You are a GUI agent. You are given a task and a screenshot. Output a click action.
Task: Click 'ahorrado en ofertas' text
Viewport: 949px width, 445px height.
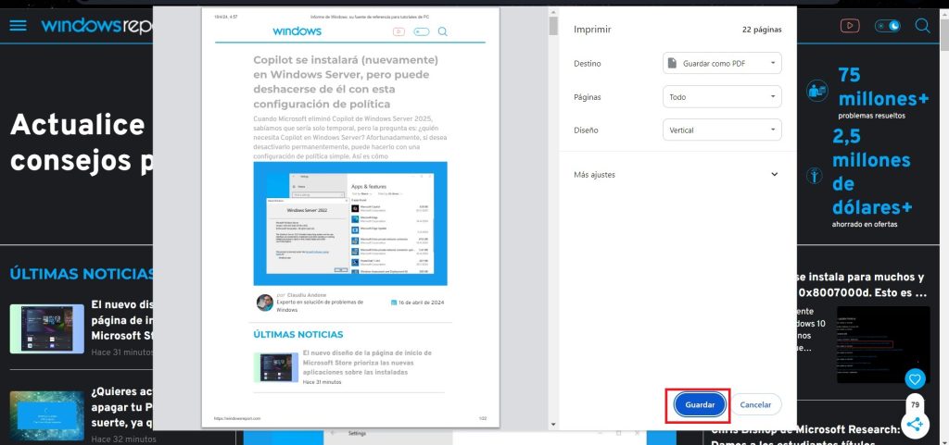point(865,224)
